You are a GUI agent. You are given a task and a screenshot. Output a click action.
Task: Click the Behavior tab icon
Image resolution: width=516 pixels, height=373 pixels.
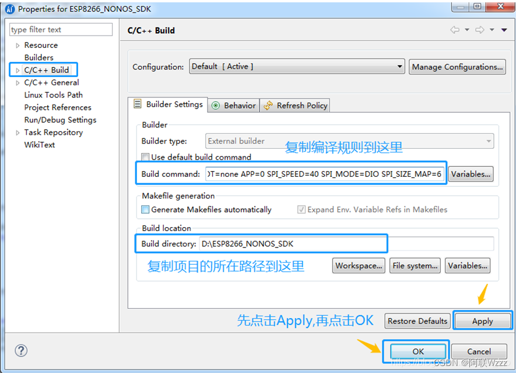(216, 106)
